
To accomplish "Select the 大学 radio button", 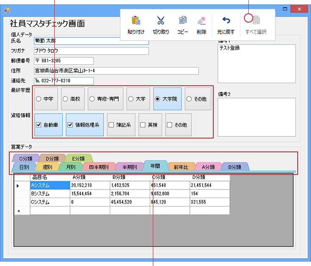I will click(x=131, y=99).
